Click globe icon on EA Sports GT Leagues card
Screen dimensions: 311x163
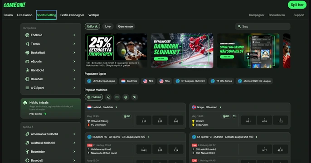89,137
